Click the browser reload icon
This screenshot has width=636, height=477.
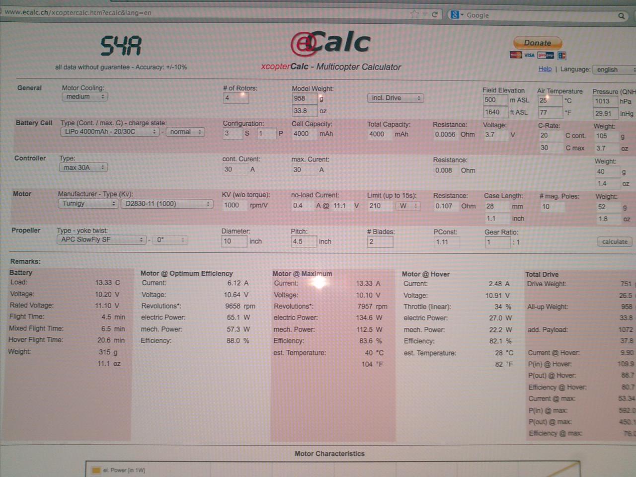[x=435, y=14]
